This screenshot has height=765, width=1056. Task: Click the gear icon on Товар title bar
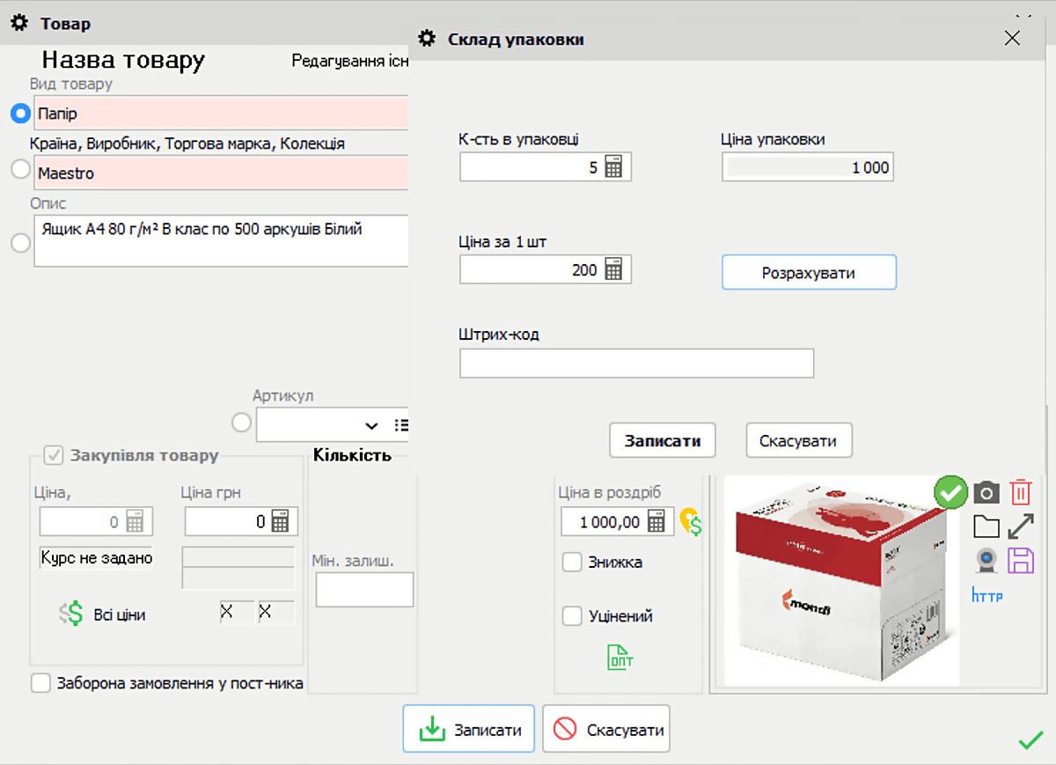coord(19,23)
